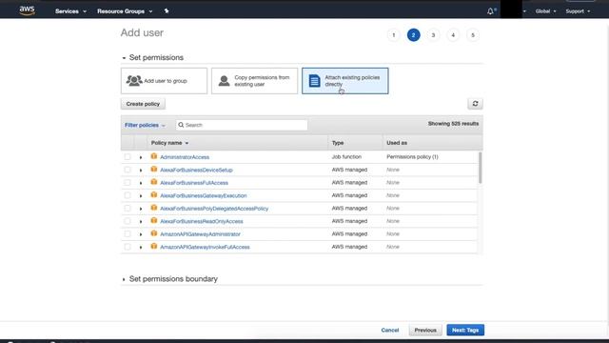The image size is (609, 343).
Task: Go to wizard step 4
Action: (x=453, y=35)
